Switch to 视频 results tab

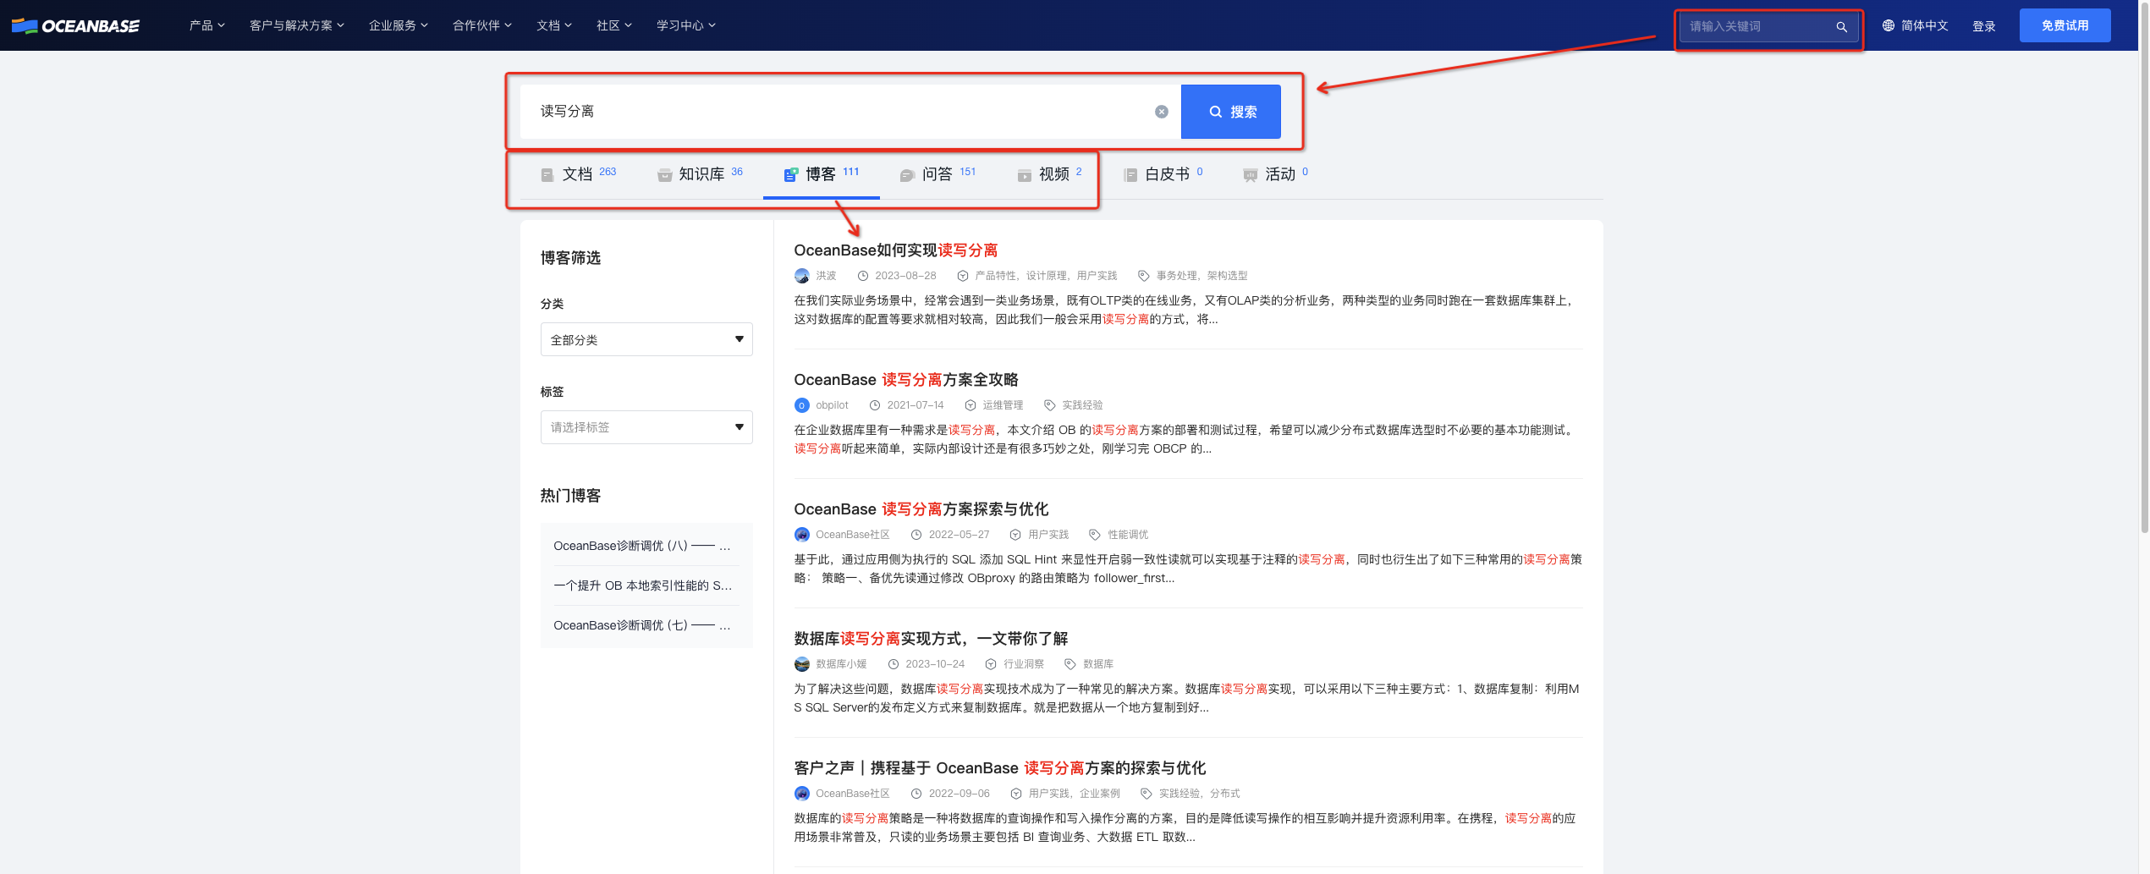point(1050,174)
